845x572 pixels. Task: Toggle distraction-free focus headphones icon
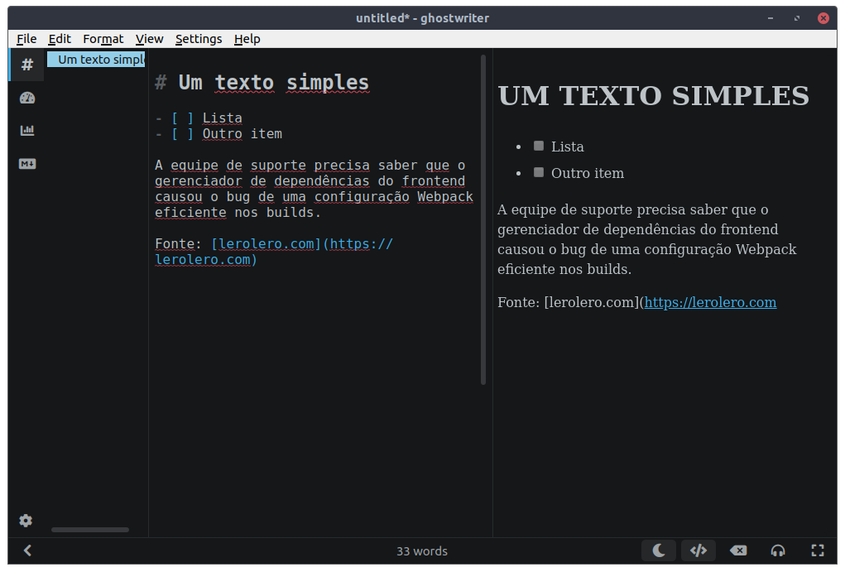(x=778, y=550)
